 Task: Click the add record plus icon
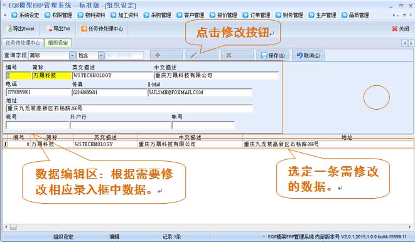166,55
